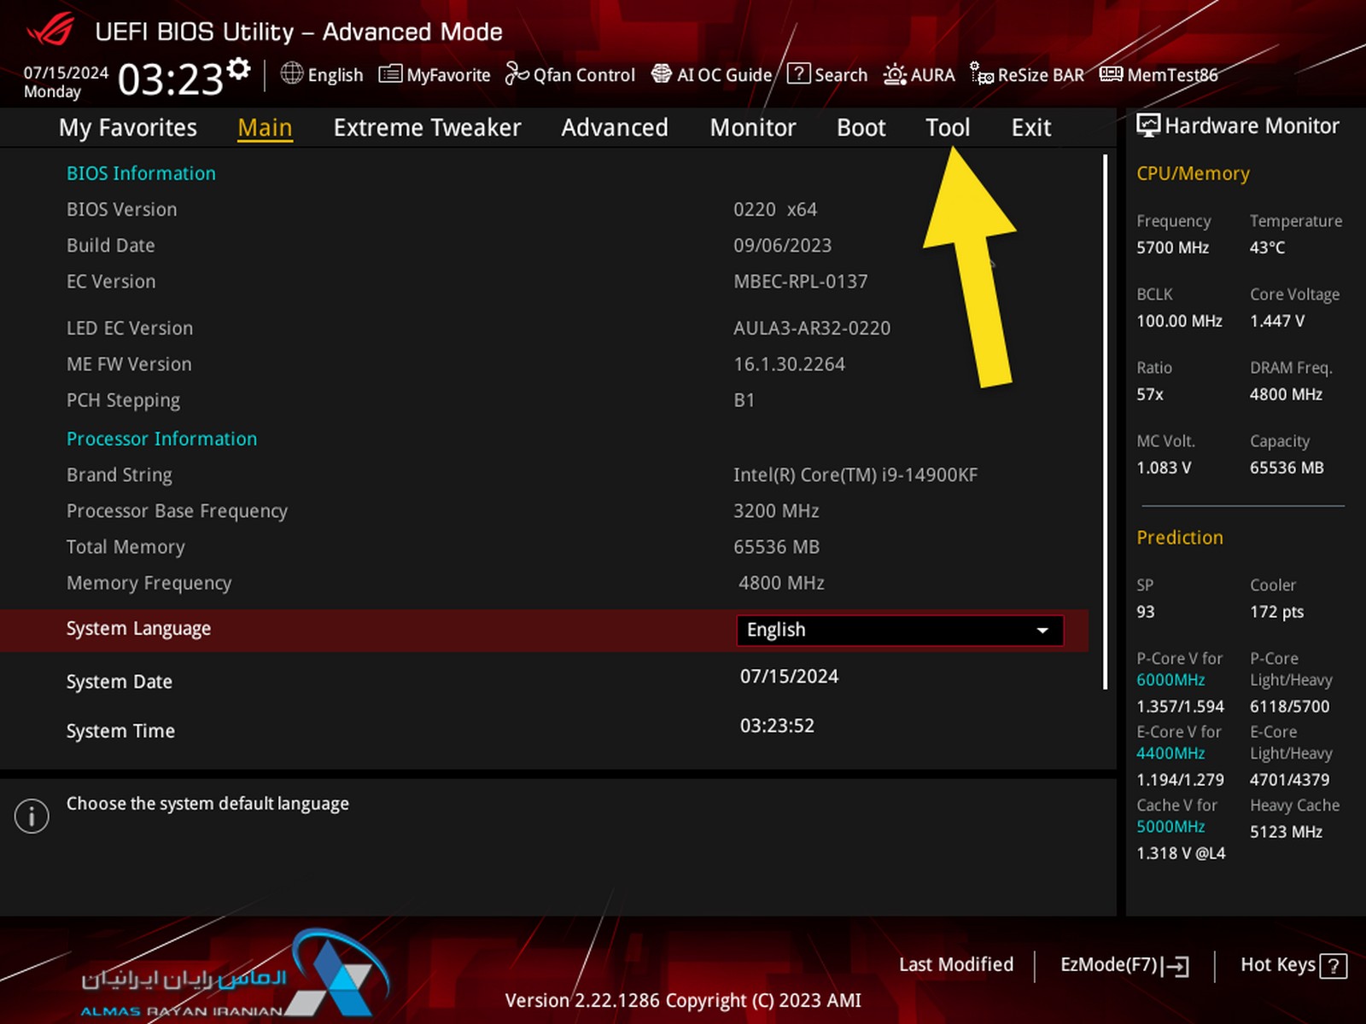The height and width of the screenshot is (1024, 1366).
Task: Click the Ratio 57x reading
Action: point(1150,395)
